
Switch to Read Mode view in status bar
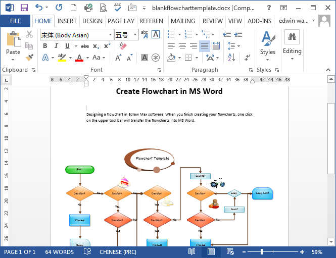point(192,251)
